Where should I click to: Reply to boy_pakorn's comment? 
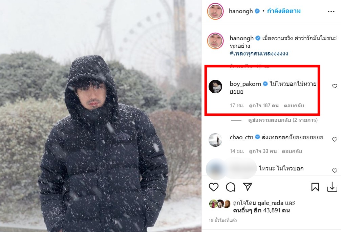pyautogui.click(x=294, y=106)
